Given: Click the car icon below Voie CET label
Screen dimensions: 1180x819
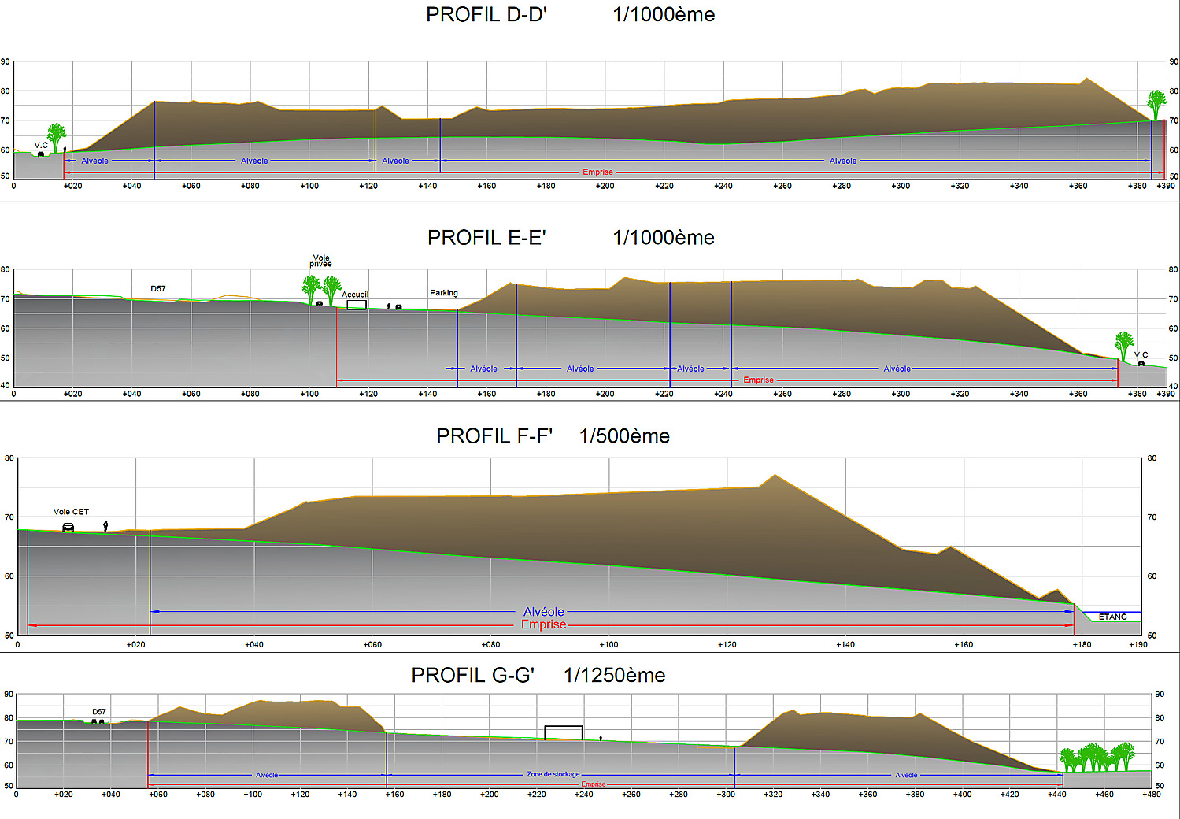Looking at the screenshot, I should pos(68,528).
